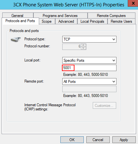
Task: Click the serial port connector icon
Action: pyautogui.click(x=16, y=40)
